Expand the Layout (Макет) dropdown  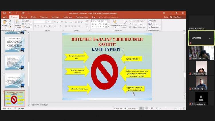[27, 21]
